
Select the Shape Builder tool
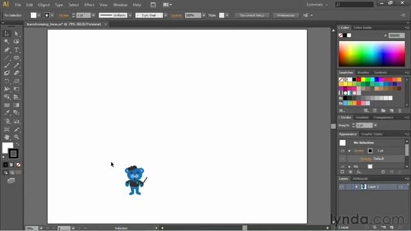tap(7, 97)
